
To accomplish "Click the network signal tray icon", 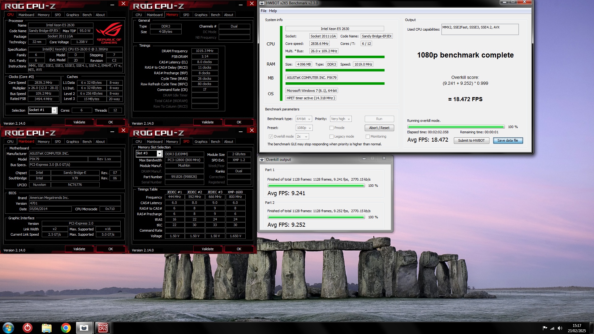I will [x=552, y=328].
